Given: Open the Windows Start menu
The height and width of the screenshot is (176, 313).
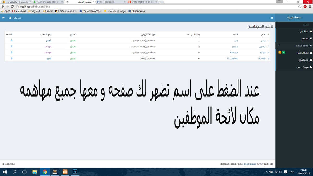Looking at the screenshot, I should pos(5,172).
